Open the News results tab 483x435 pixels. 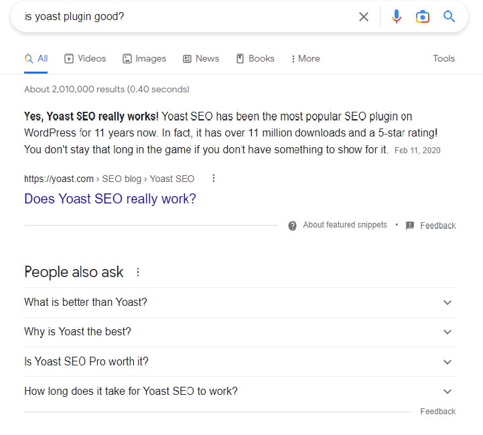201,58
